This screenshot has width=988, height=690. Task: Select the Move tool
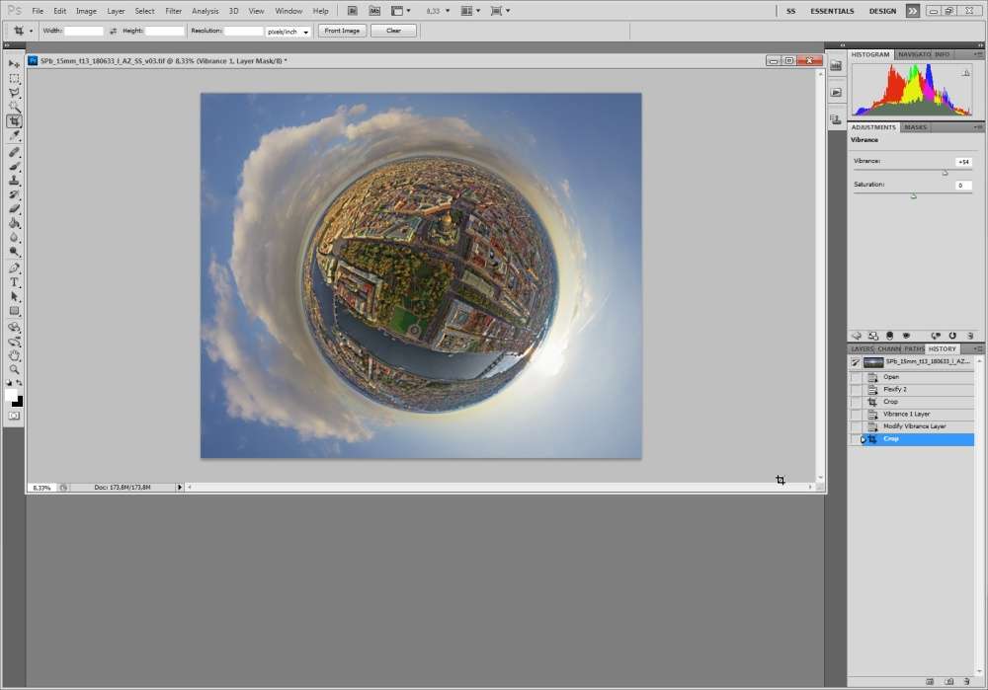tap(14, 63)
